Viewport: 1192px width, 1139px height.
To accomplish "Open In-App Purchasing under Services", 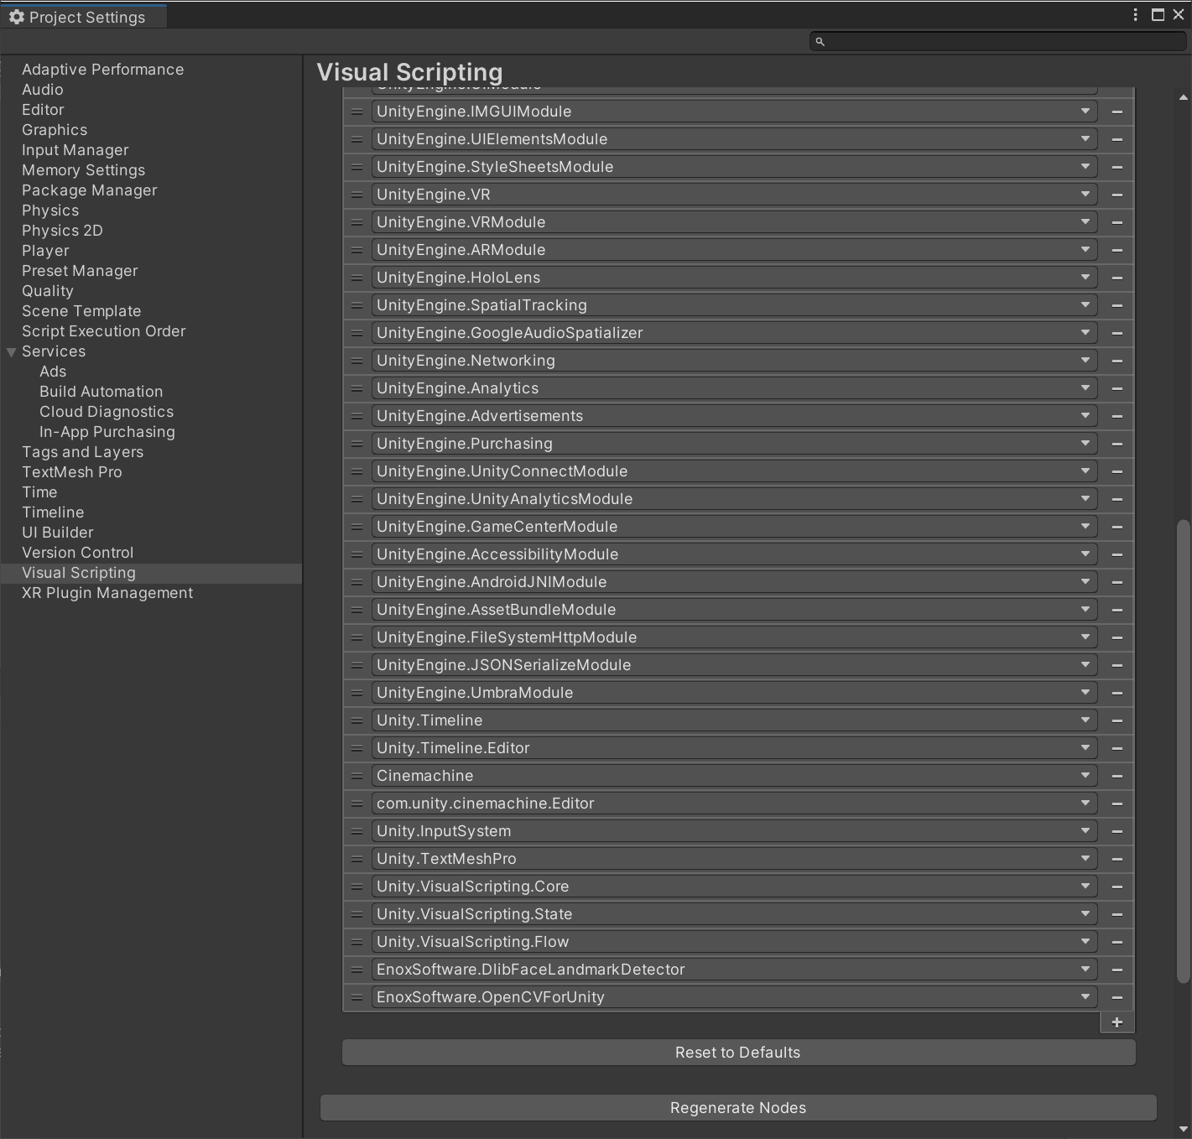I will click(x=107, y=432).
